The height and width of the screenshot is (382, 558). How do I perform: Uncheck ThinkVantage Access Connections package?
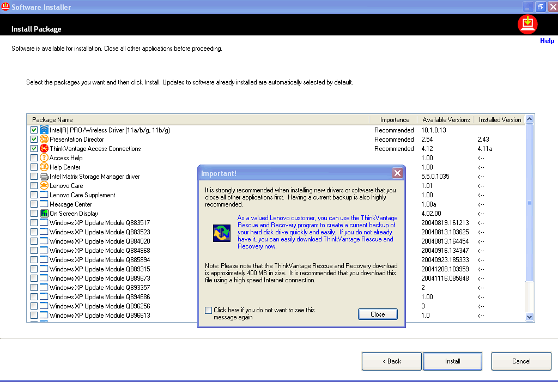click(34, 148)
